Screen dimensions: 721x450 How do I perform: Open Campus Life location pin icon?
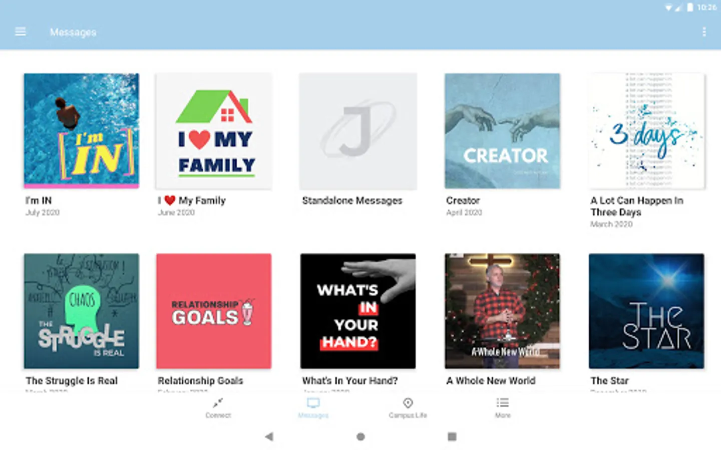click(408, 403)
